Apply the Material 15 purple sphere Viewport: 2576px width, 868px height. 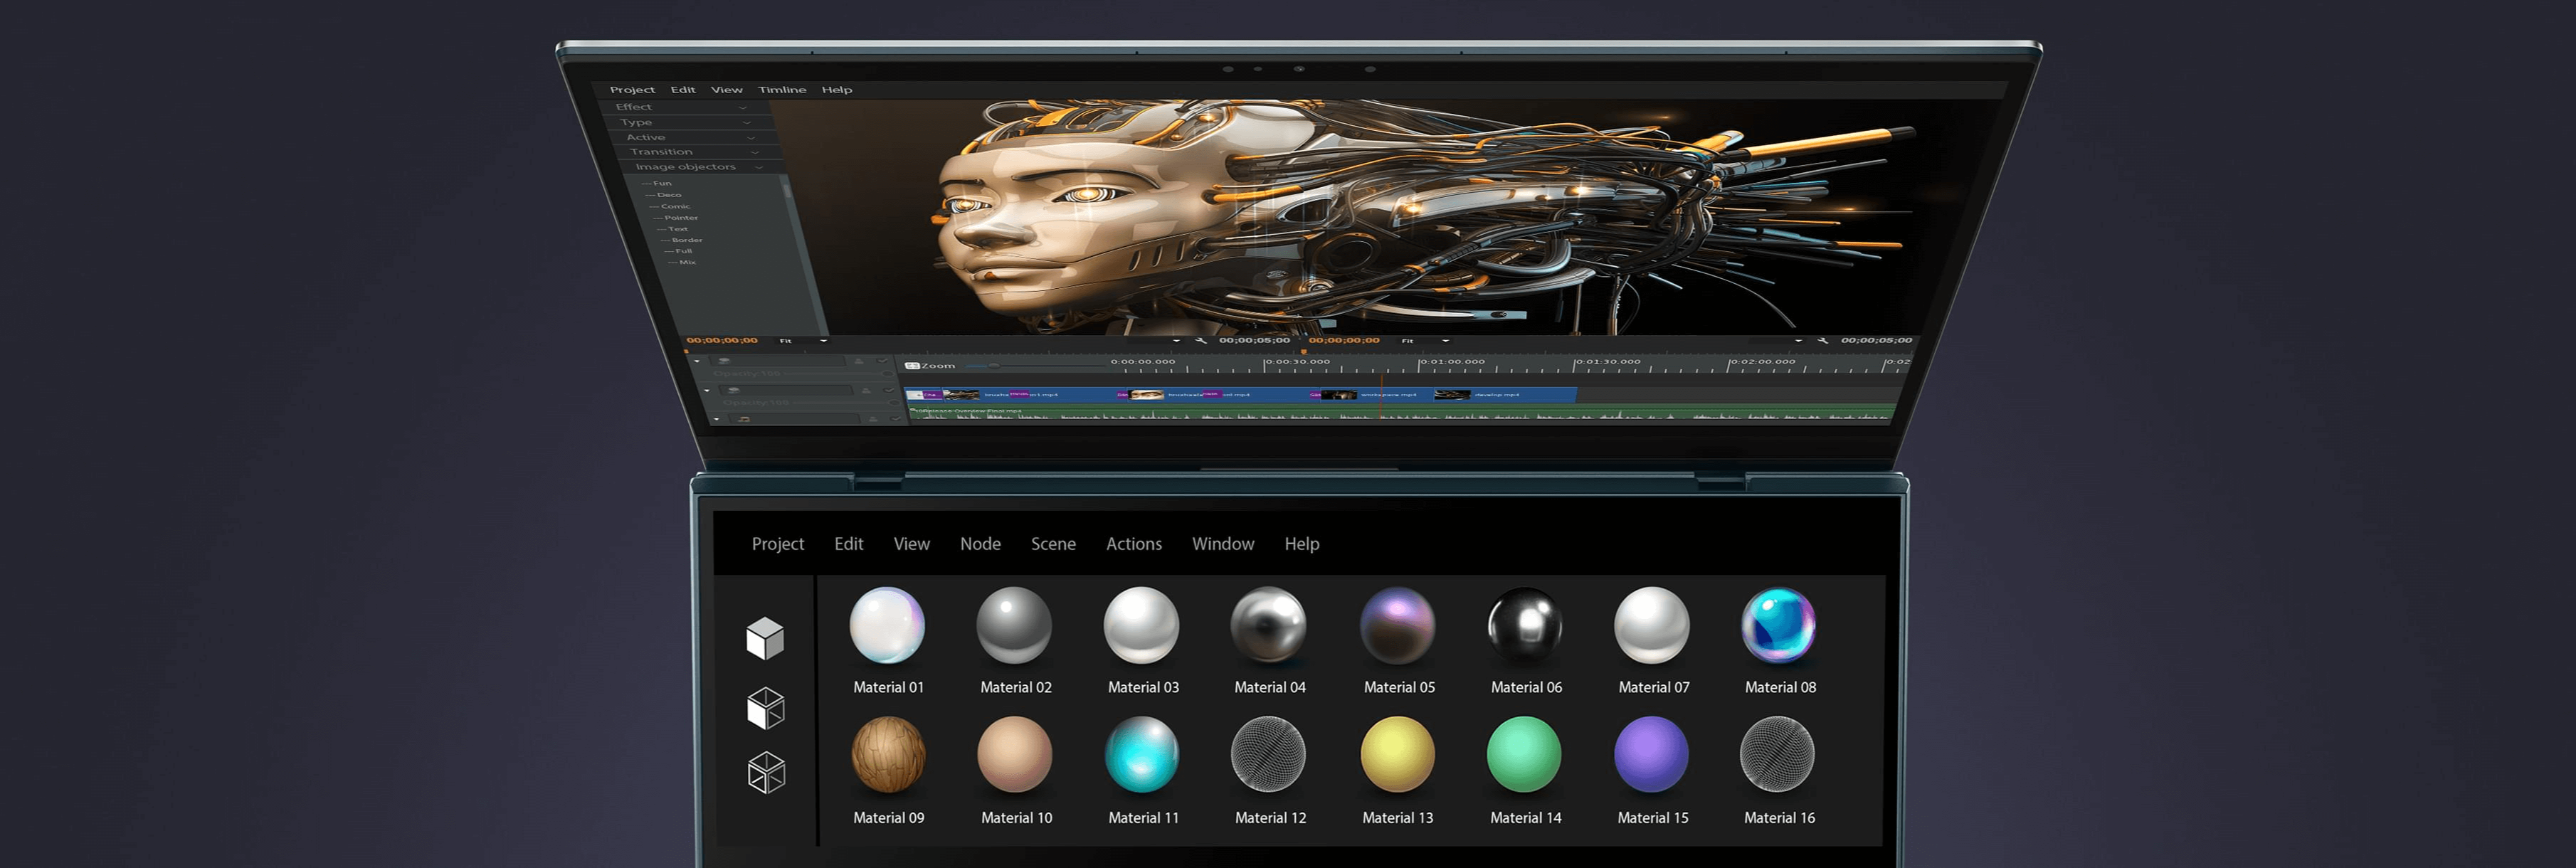pos(1652,755)
